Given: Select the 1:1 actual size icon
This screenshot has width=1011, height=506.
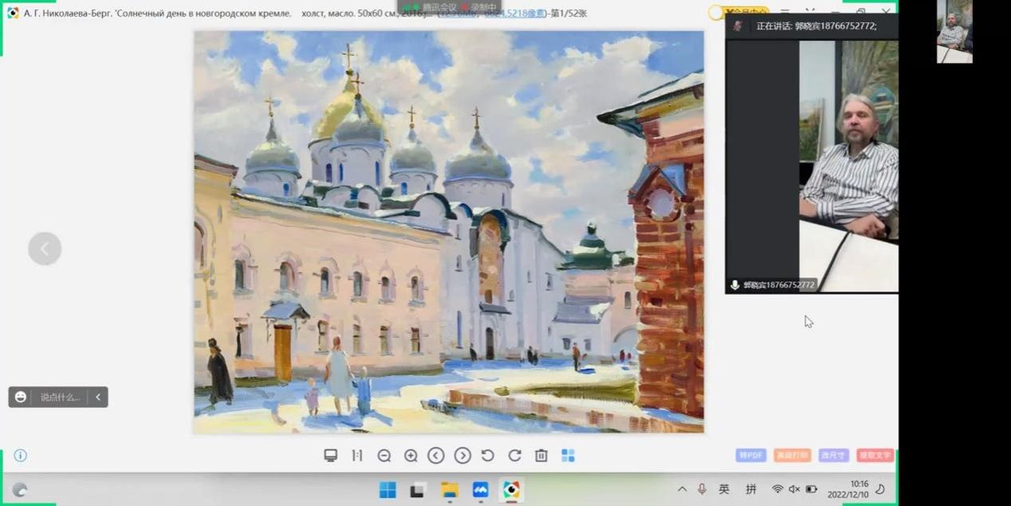Looking at the screenshot, I should [x=357, y=456].
